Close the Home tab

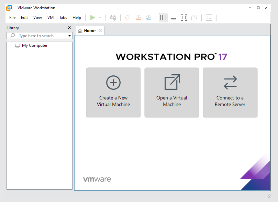click(x=101, y=31)
